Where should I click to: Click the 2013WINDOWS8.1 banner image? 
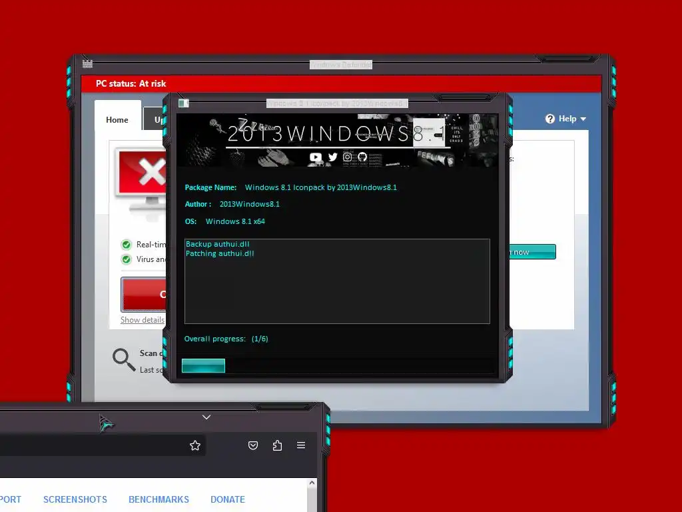[x=337, y=140]
